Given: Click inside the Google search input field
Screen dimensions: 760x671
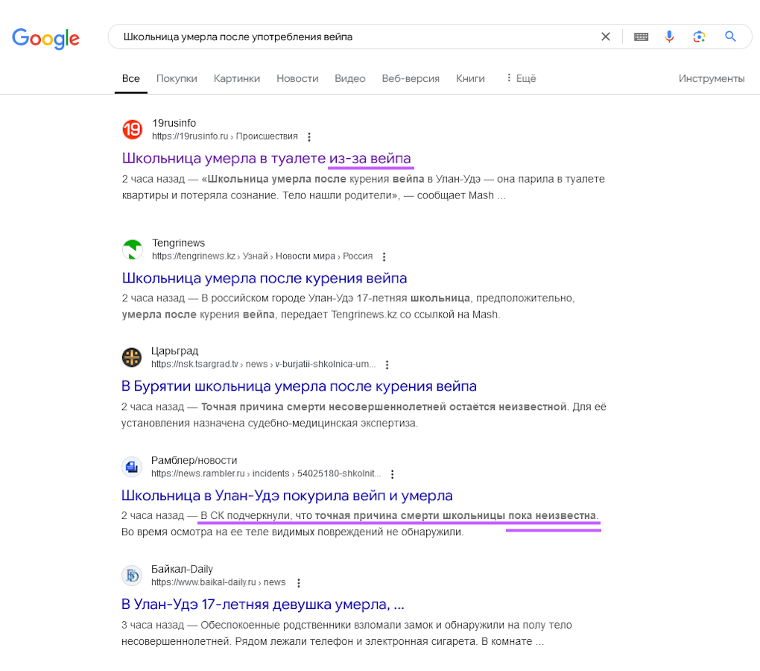Looking at the screenshot, I should tap(354, 37).
